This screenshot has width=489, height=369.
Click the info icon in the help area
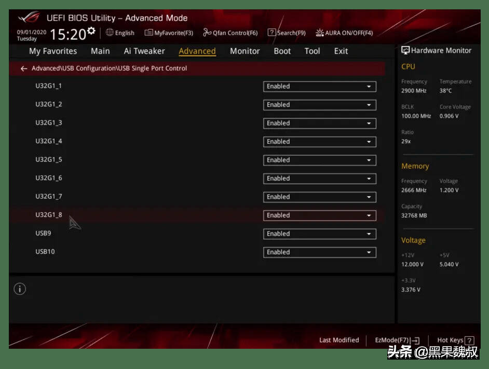(20, 289)
